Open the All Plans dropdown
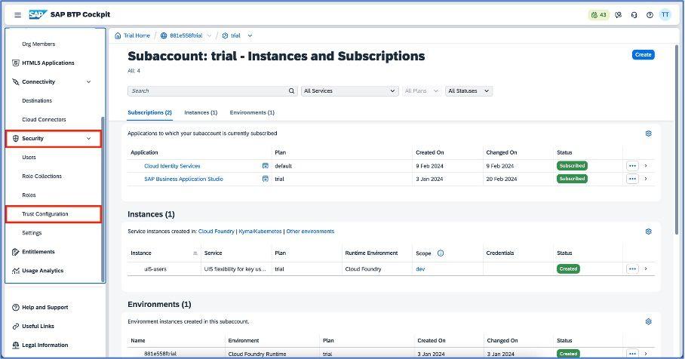 tap(422, 91)
